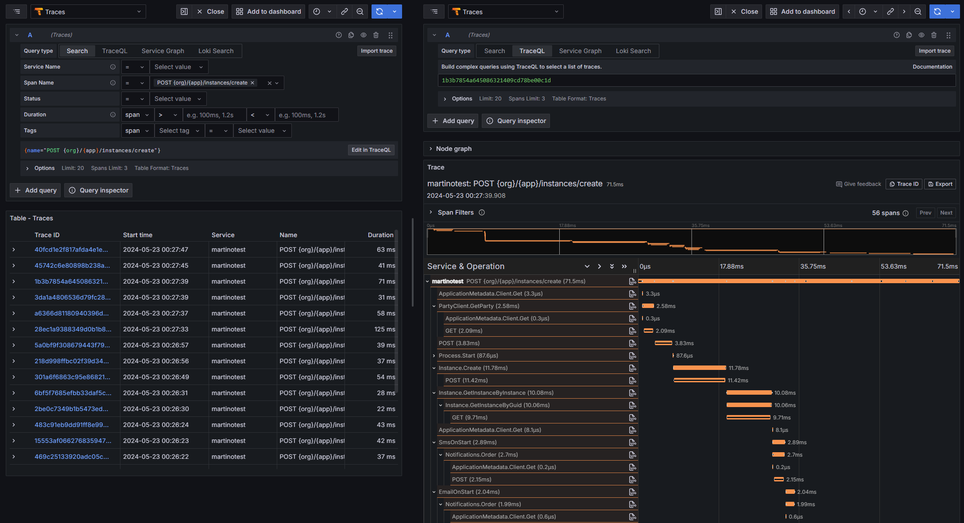Toggle visibility eye of right query A
The height and width of the screenshot is (523, 964).
(x=921, y=35)
